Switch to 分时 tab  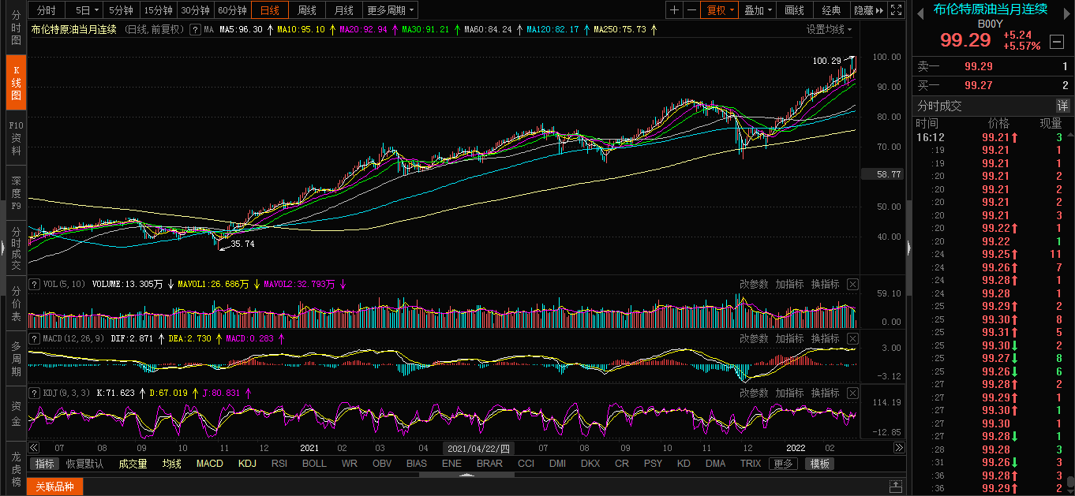click(x=47, y=10)
